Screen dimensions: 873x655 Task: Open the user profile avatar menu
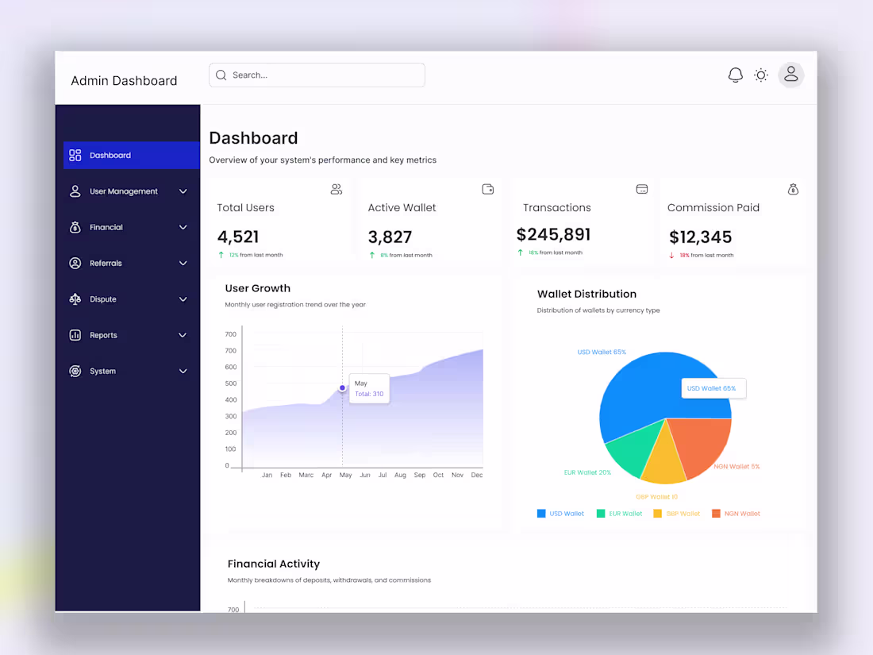(790, 74)
